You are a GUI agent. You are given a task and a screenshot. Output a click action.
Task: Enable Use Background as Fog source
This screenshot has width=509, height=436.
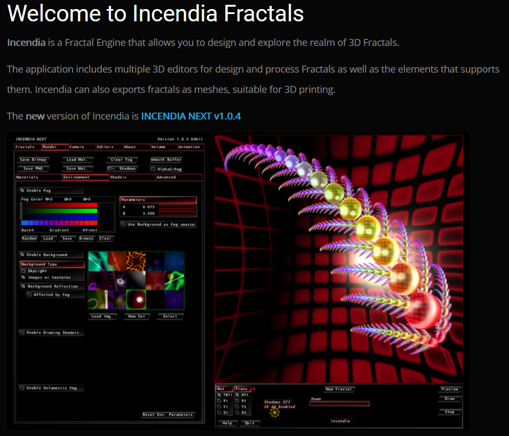pos(123,224)
